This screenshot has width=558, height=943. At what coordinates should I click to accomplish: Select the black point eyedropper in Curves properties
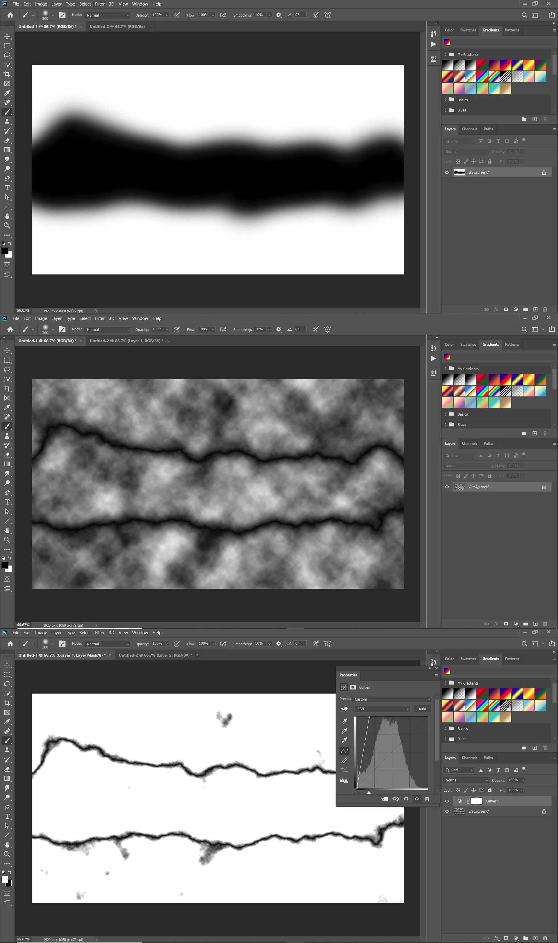pyautogui.click(x=344, y=721)
